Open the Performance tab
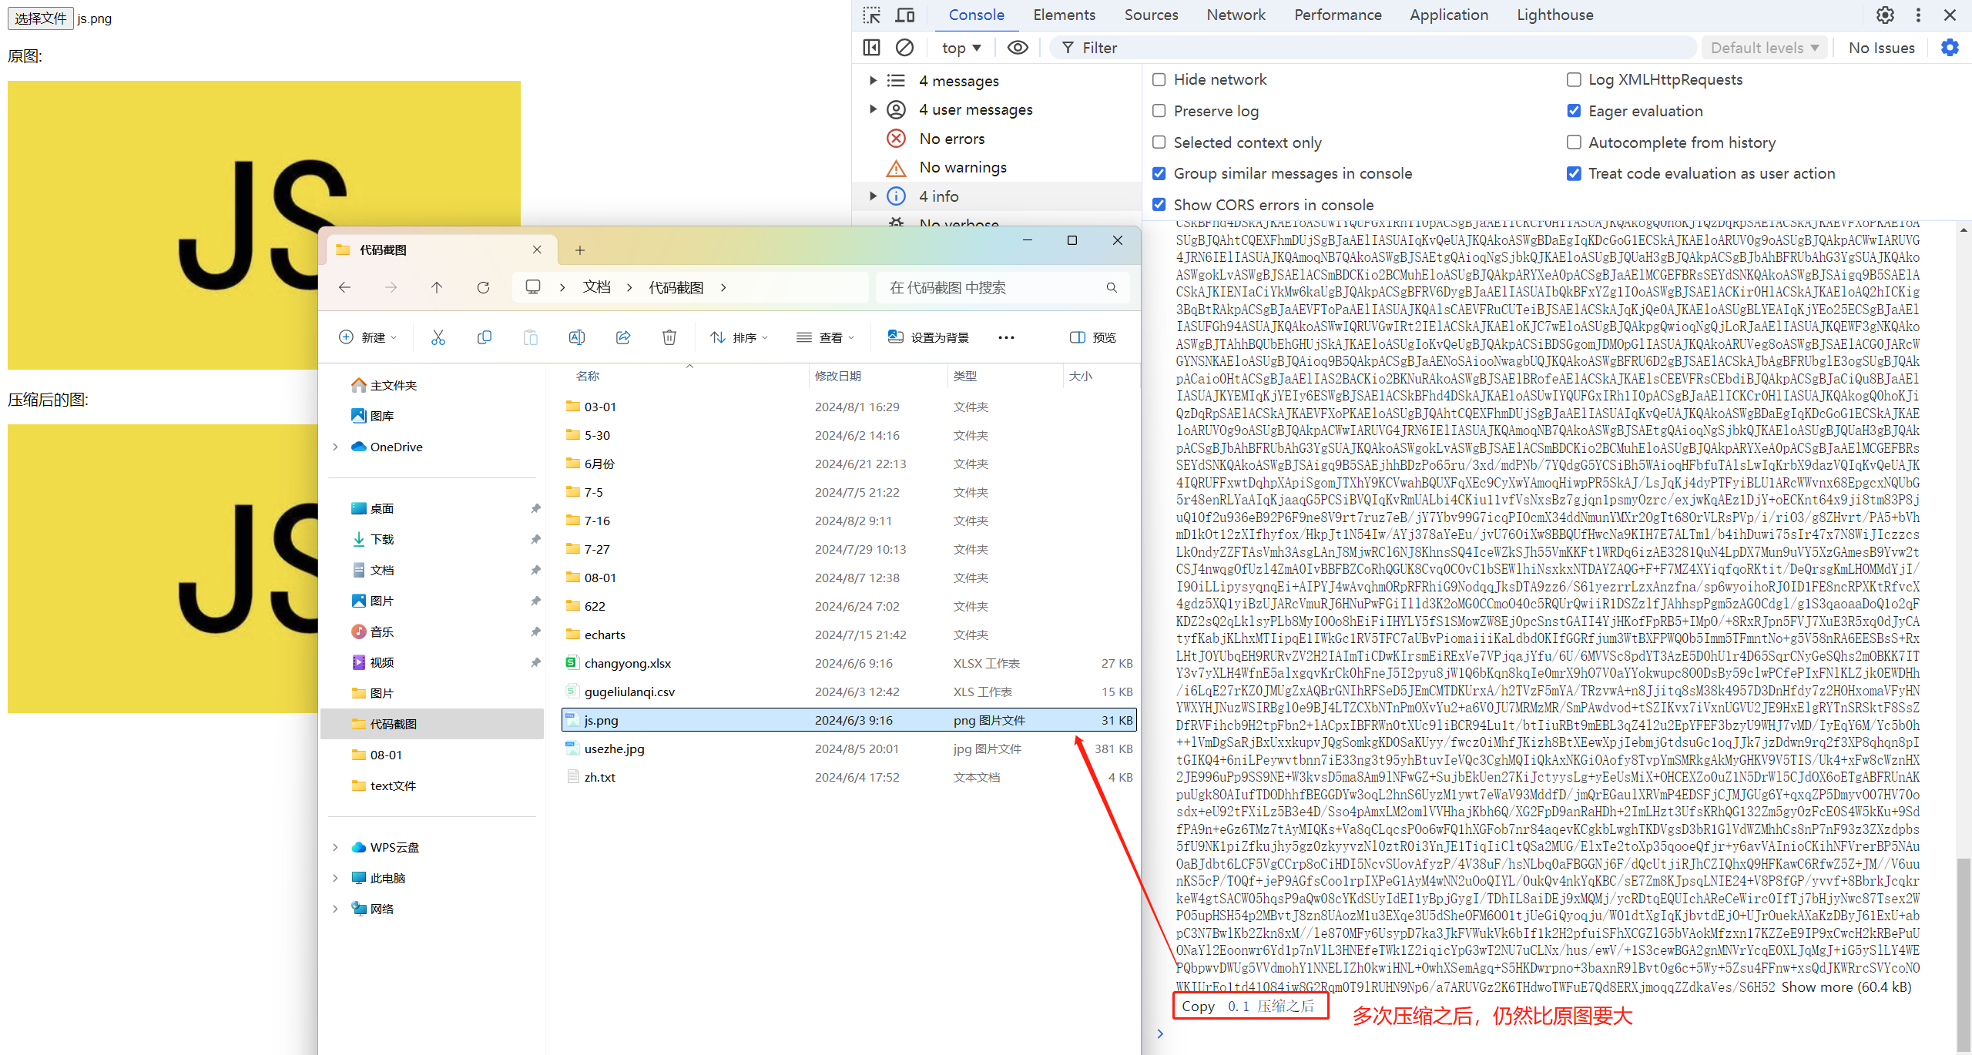1972x1055 pixels. coord(1338,15)
